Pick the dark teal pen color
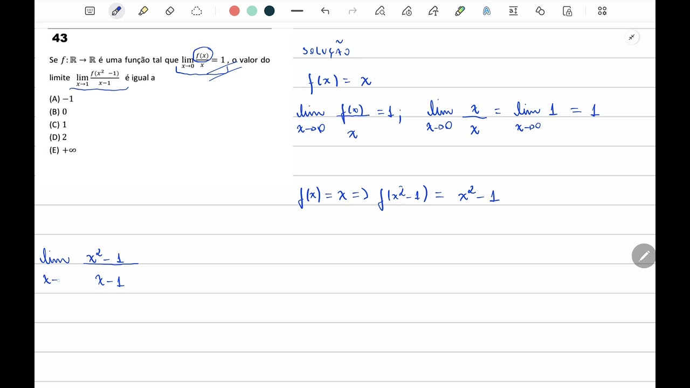The image size is (690, 388). coord(270,11)
